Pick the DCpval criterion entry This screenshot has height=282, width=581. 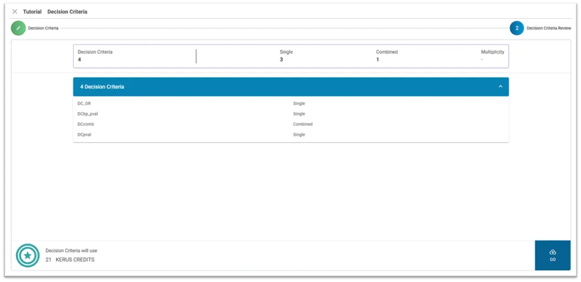84,135
